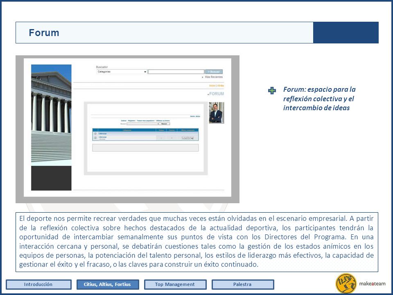393x295 pixels.
Task: Select the slide title "Forum"
Action: pyautogui.click(x=44, y=33)
